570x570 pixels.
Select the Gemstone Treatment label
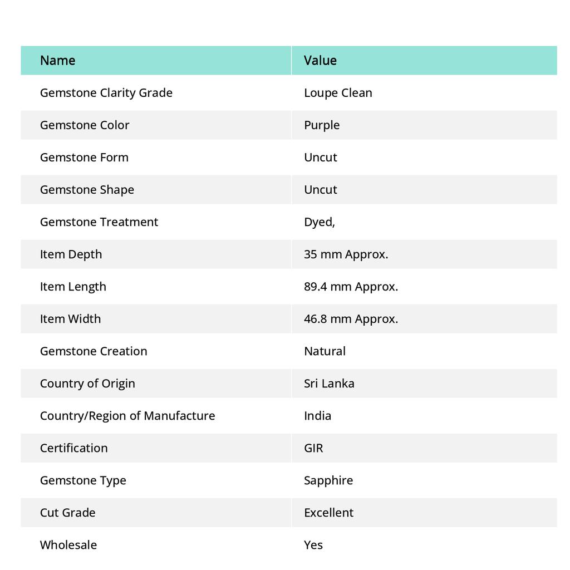pyautogui.click(x=99, y=222)
